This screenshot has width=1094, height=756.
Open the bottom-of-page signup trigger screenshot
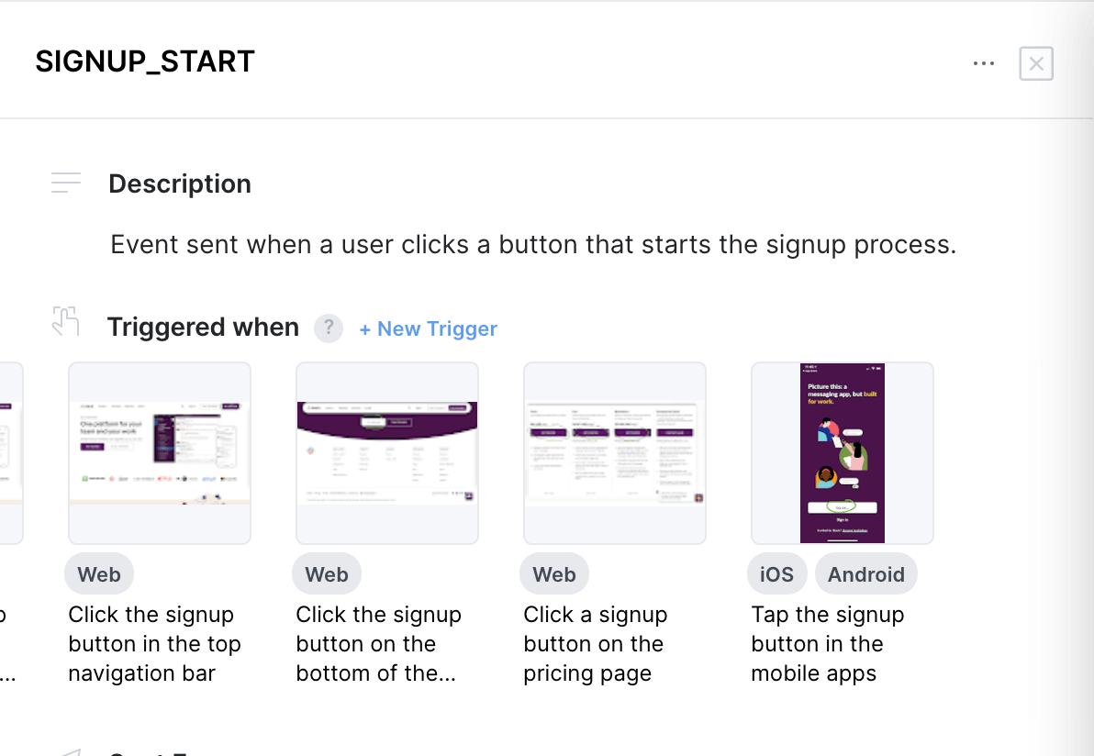(x=387, y=452)
